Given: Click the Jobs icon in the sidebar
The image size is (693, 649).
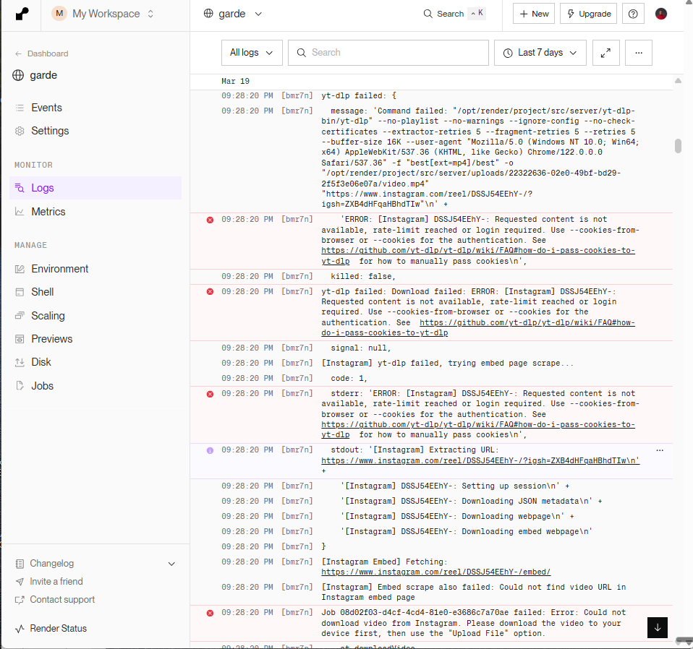Looking at the screenshot, I should 21,385.
